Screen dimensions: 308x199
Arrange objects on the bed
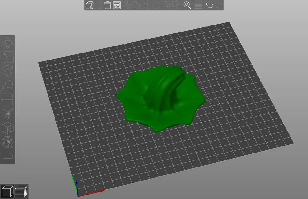click(117, 5)
